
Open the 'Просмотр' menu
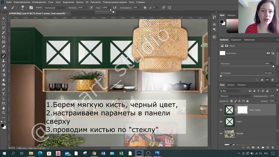(95, 2)
